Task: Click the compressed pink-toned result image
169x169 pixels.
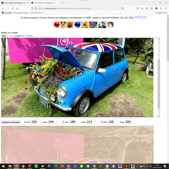Action: 77,145
